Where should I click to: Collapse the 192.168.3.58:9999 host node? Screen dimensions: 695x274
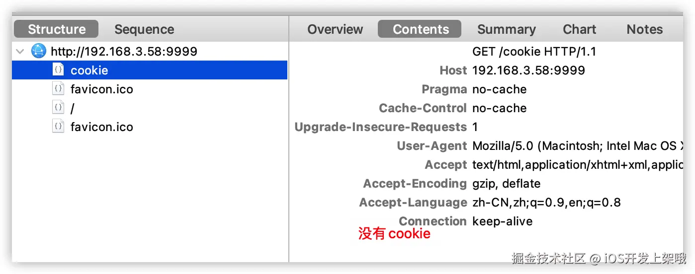pos(20,51)
